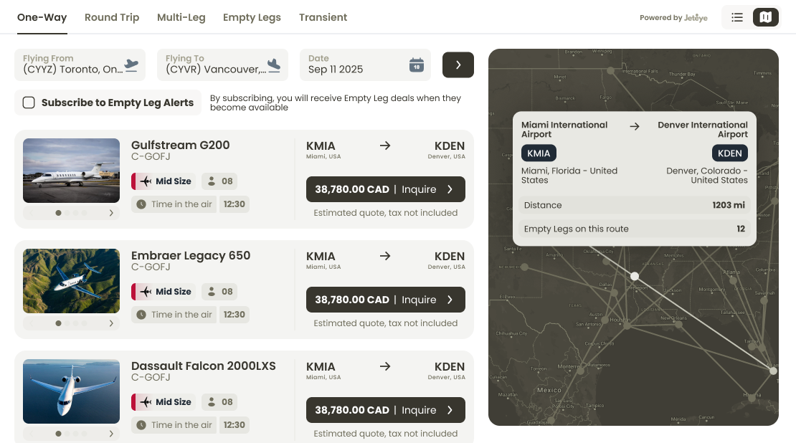Select KMIA badge in map popup

(x=539, y=153)
